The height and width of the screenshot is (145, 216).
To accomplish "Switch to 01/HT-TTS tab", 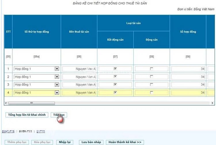I will pyautogui.click(x=8, y=132).
